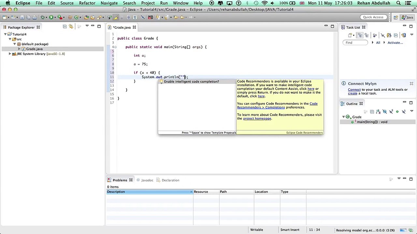Viewport: 417px width, 234px height.
Task: Click Collapse All in Package Explorer
Action: [65, 27]
